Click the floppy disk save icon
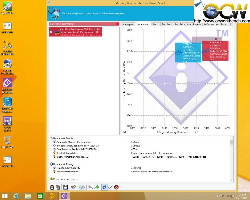 [x=65, y=187]
